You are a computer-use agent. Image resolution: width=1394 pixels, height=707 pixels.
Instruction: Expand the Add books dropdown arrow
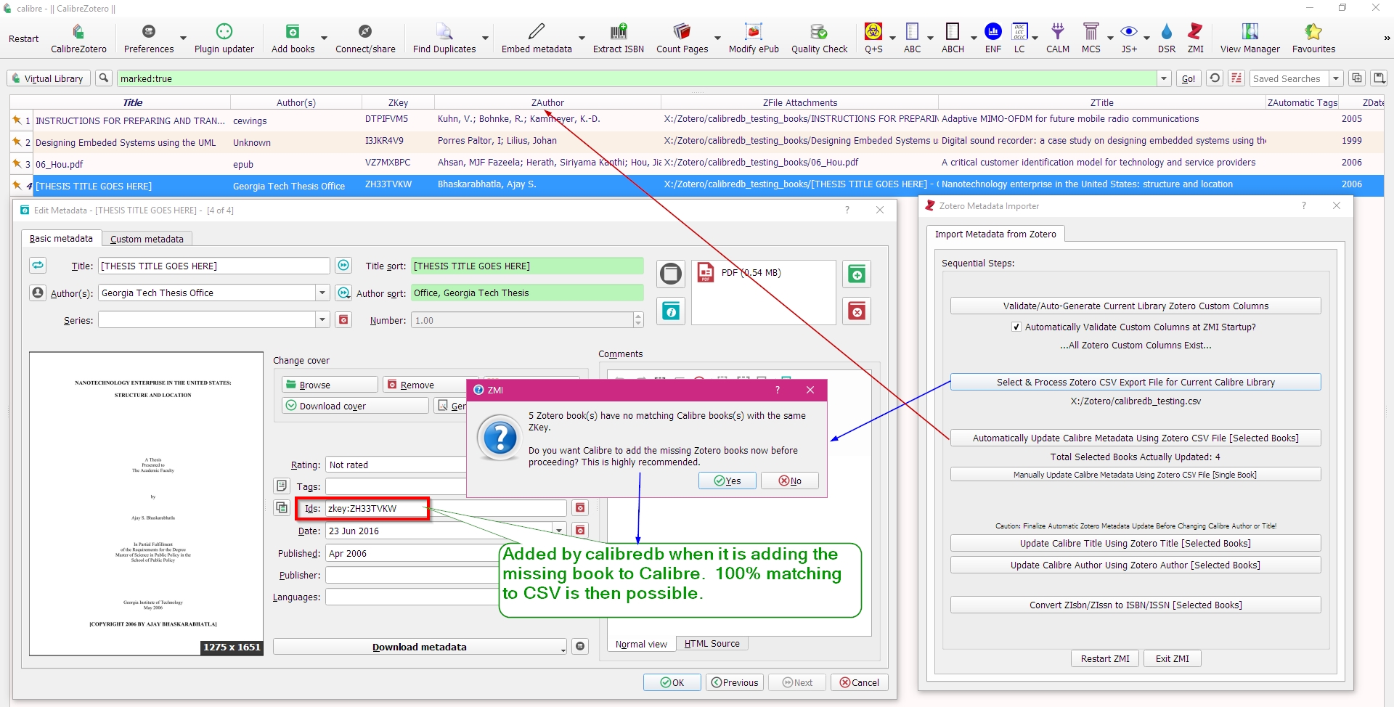click(x=324, y=38)
